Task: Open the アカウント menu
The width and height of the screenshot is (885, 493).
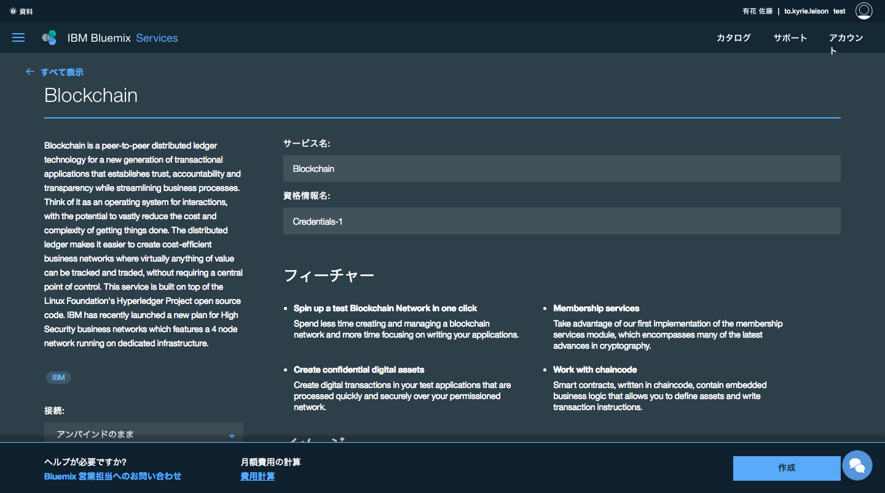Action: [x=846, y=42]
